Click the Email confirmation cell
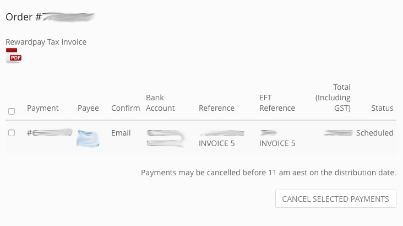The image size is (403, 226). pos(121,133)
